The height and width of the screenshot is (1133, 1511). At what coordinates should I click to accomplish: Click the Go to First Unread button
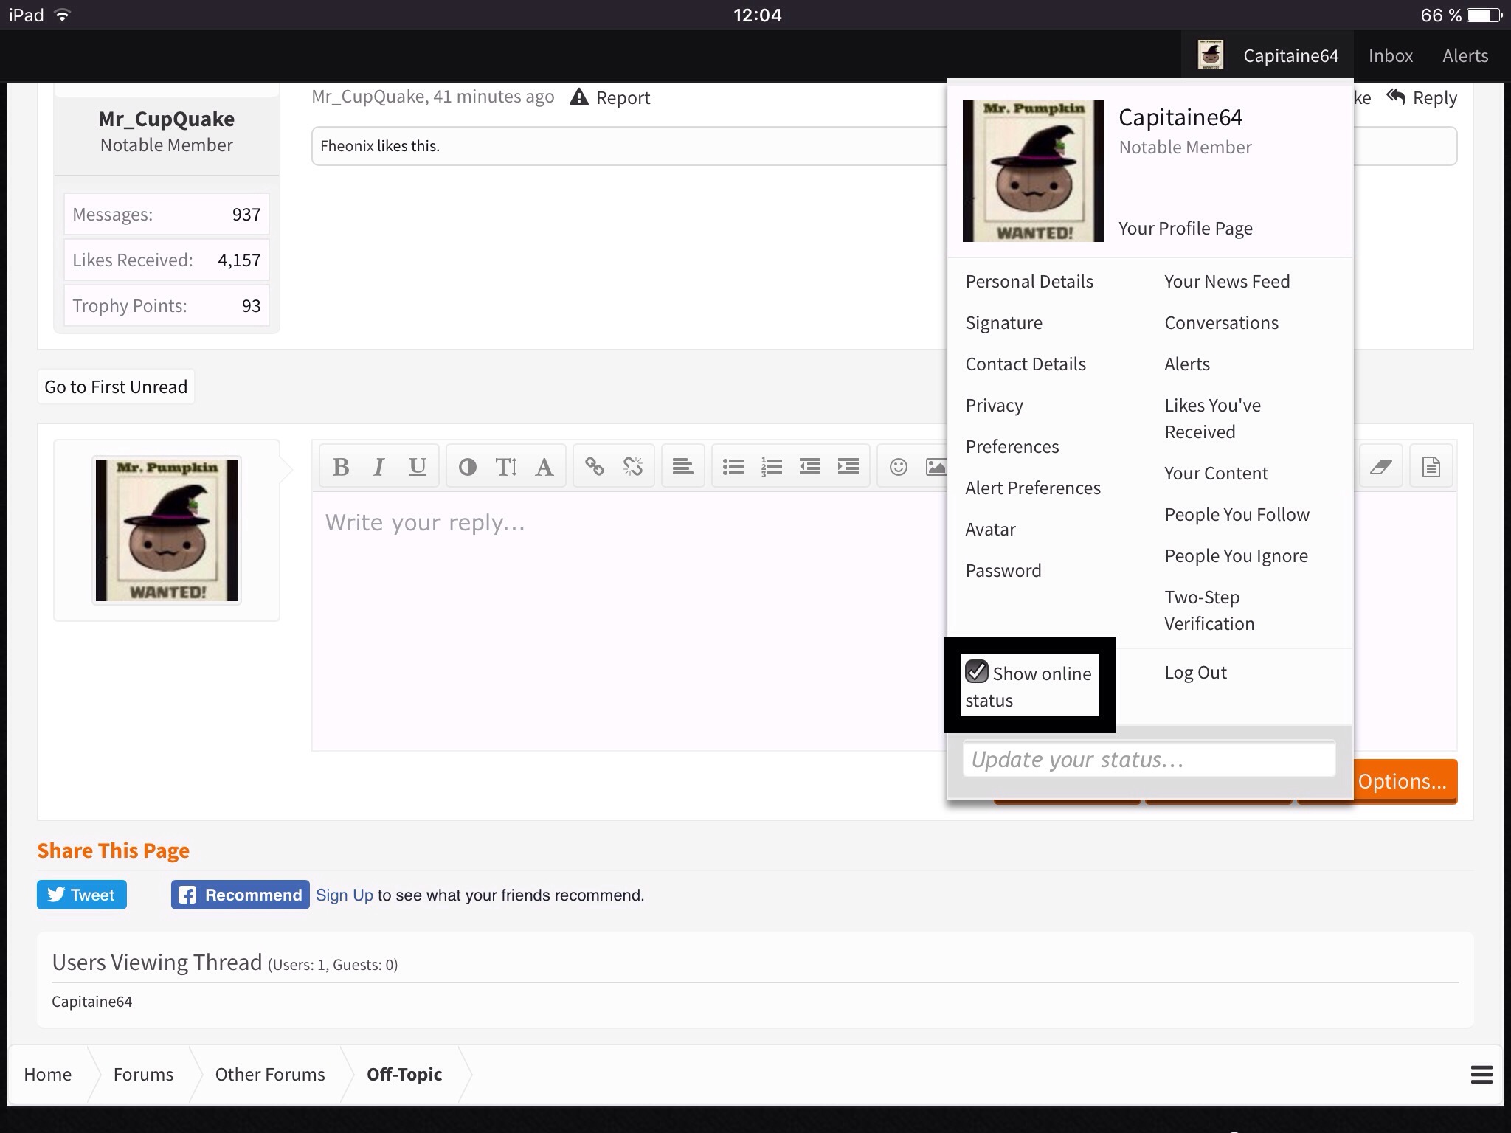click(116, 387)
